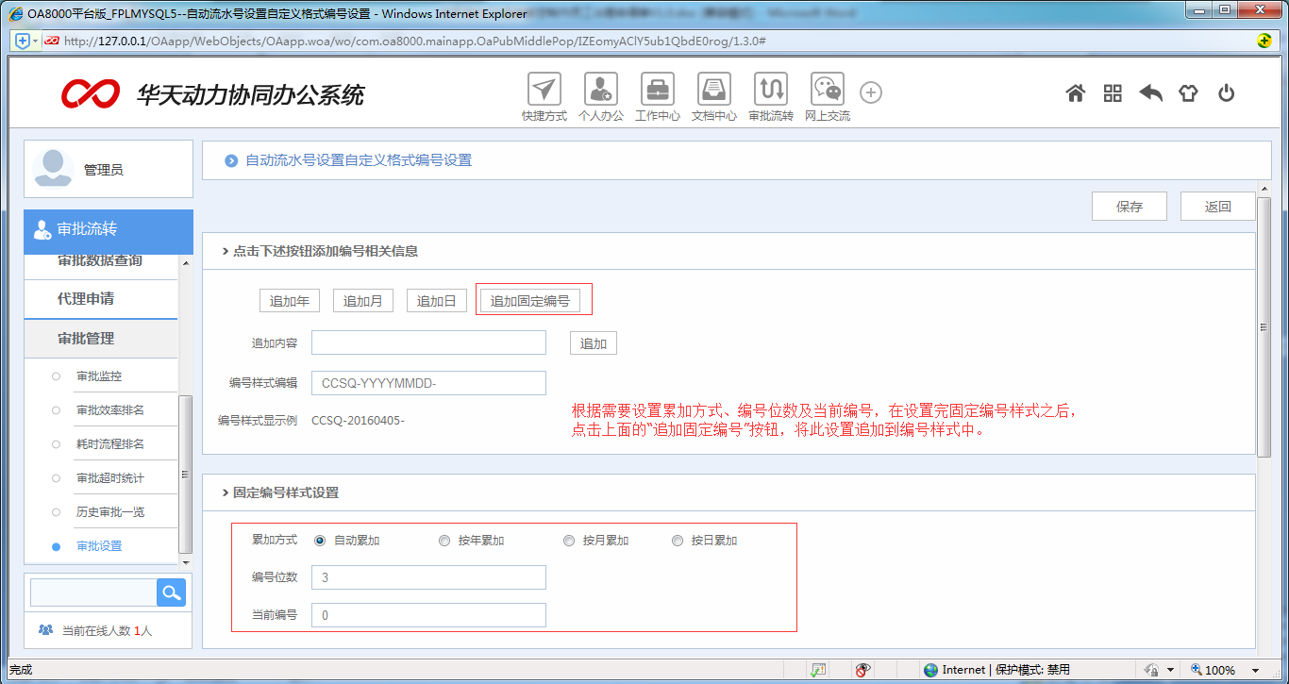
Task: Click the Home icon in top right
Action: (x=1075, y=92)
